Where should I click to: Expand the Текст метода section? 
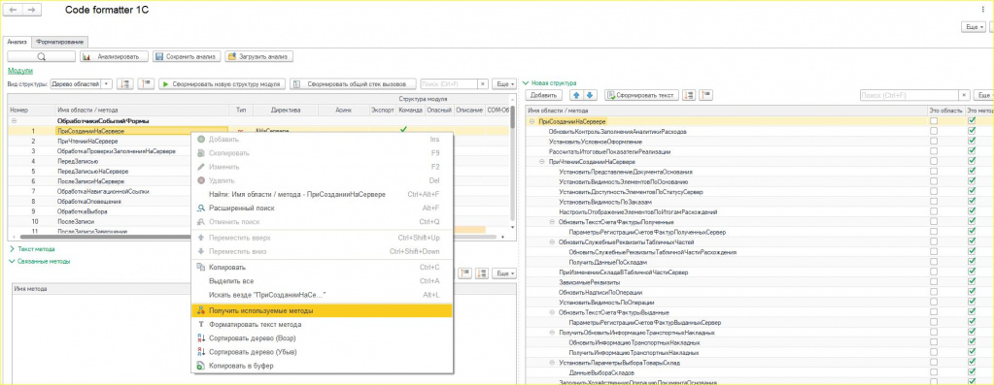12,249
